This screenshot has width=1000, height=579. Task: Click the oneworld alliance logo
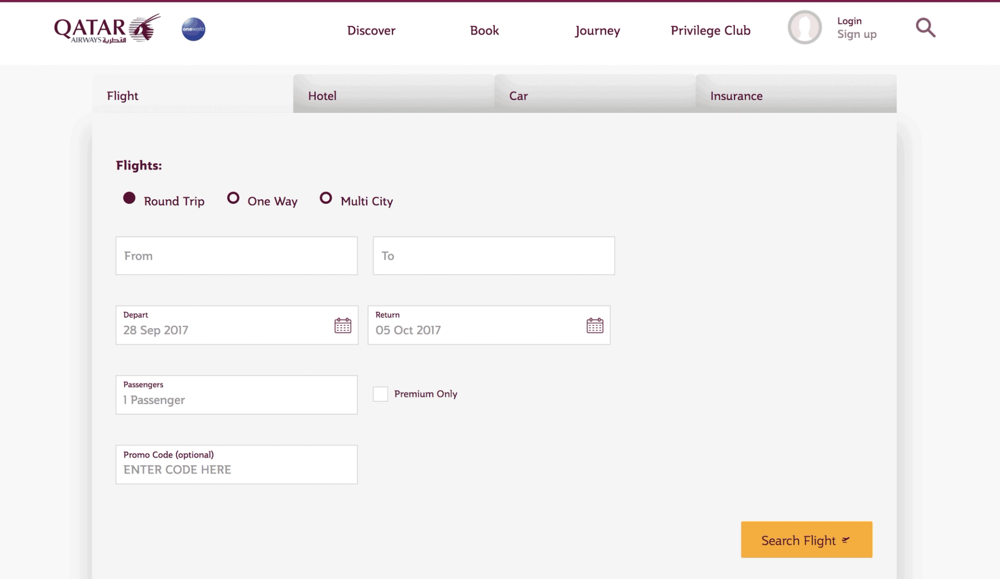[193, 29]
